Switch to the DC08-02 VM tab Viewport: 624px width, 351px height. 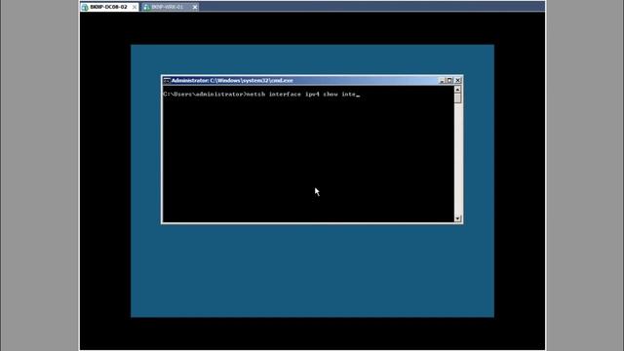pos(108,7)
